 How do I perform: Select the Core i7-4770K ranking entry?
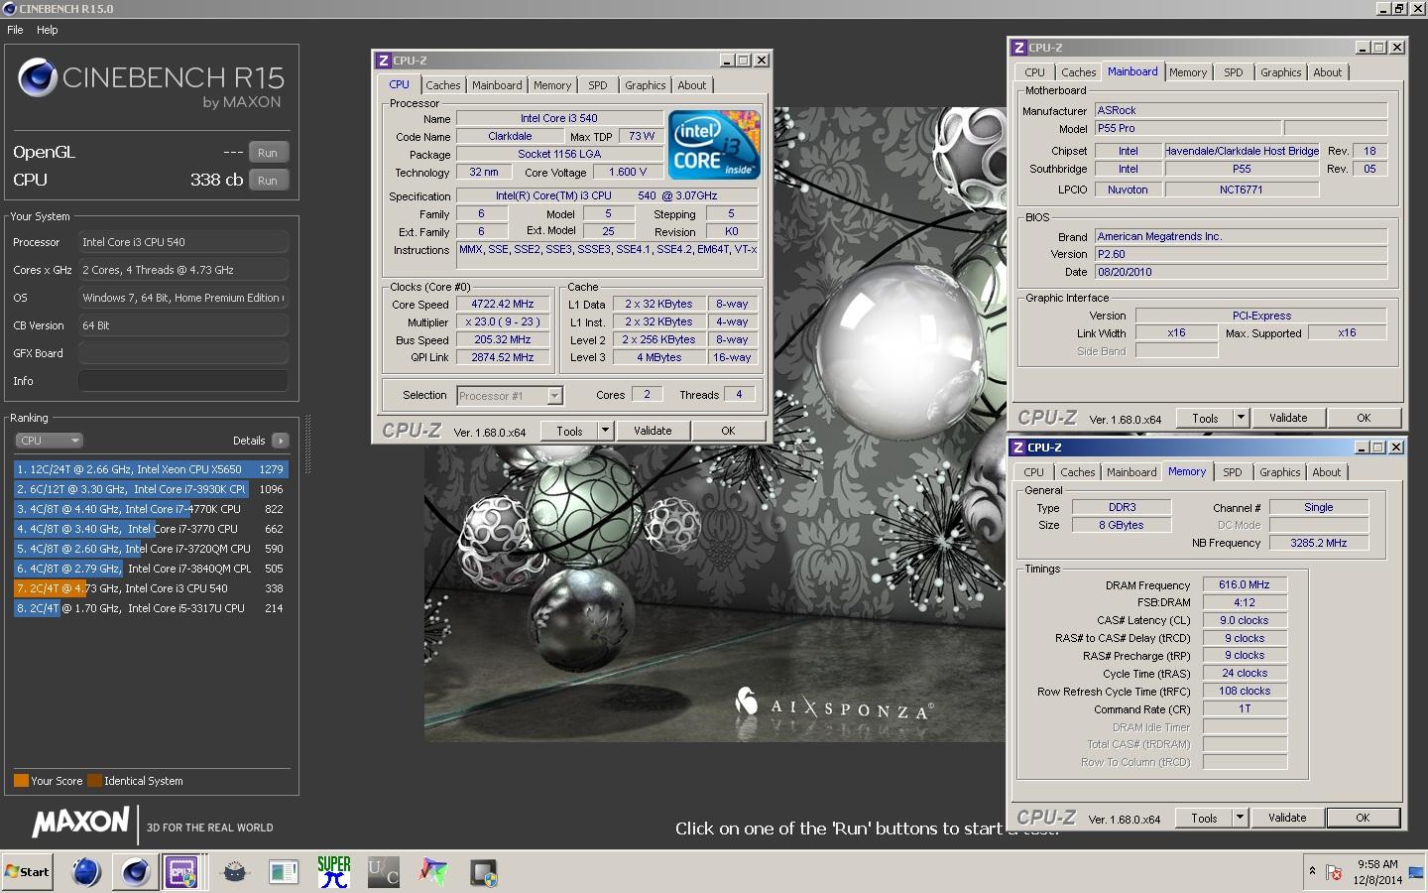[x=151, y=509]
